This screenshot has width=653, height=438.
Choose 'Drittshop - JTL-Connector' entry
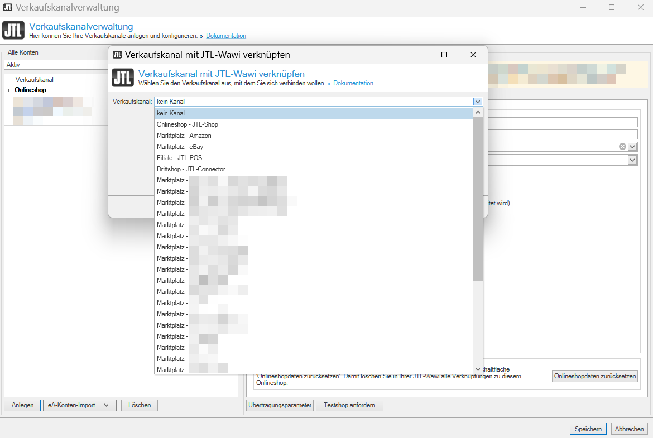(191, 169)
